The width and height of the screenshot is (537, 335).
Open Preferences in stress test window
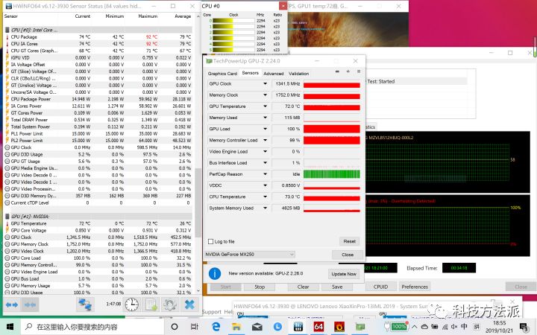point(415,287)
